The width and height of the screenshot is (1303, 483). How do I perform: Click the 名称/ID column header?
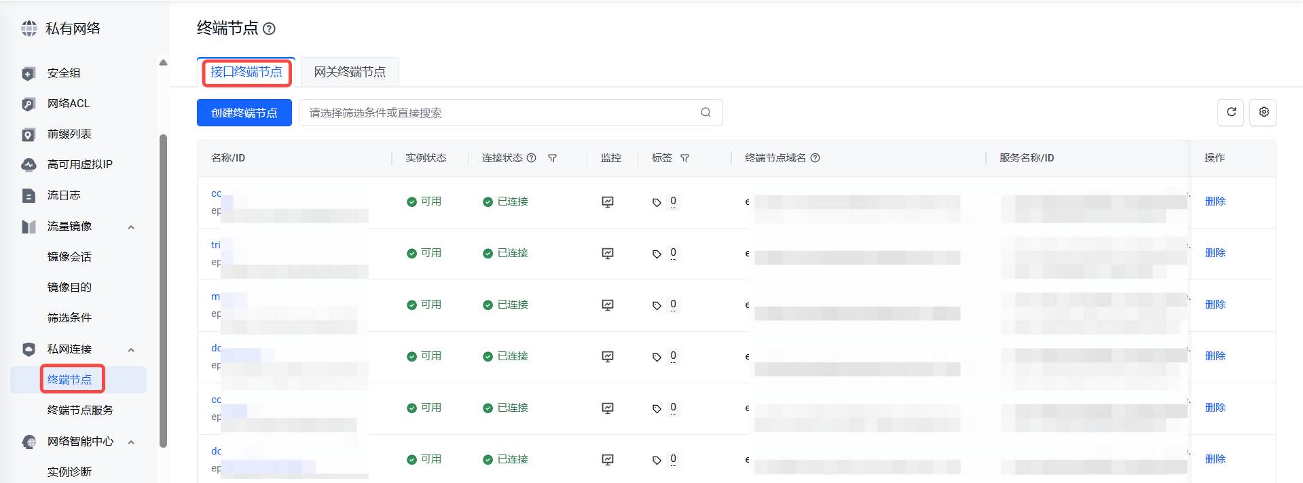[228, 158]
